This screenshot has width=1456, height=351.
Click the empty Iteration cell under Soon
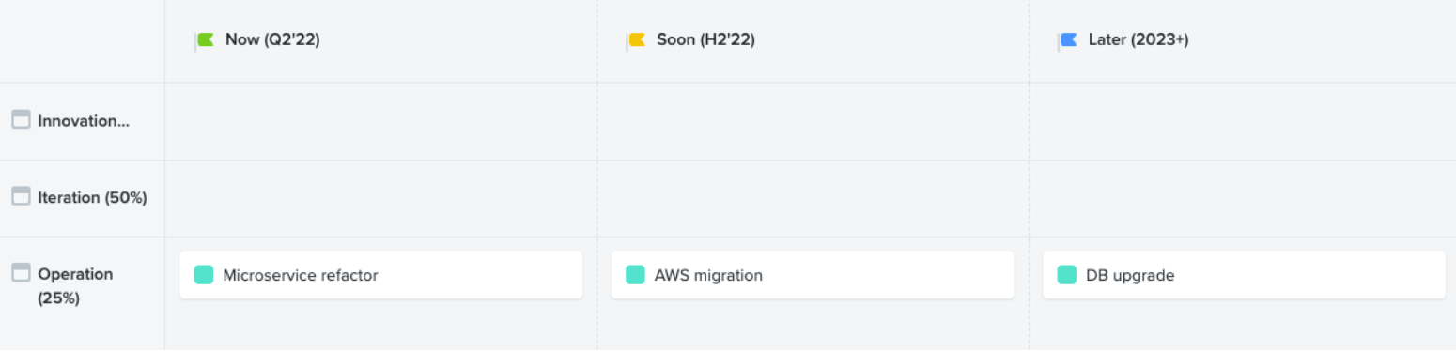[813, 199]
